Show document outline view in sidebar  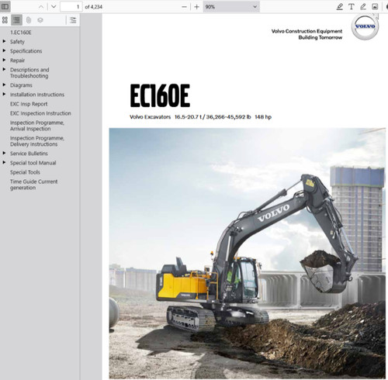pos(16,20)
